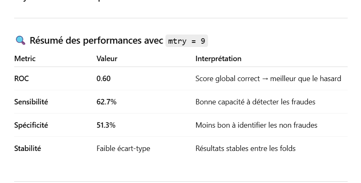The height and width of the screenshot is (183, 361).
Task: Click the "Faible écart-type" value cell
Action: click(123, 148)
